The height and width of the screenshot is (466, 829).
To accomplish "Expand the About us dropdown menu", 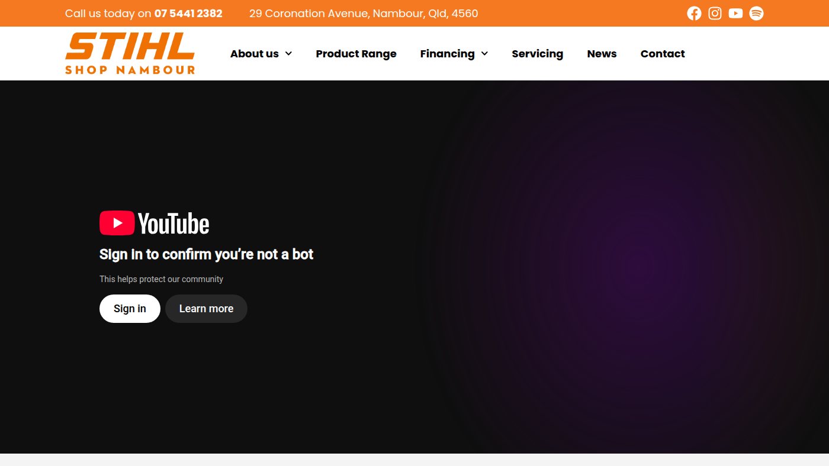I will 261,54.
